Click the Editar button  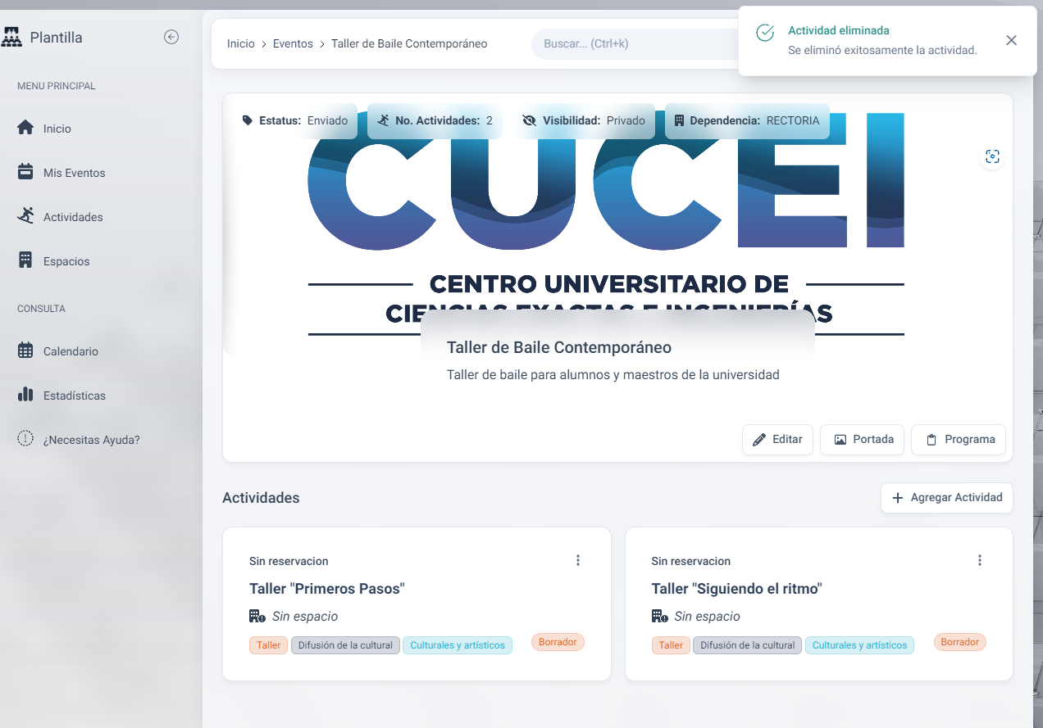tap(777, 439)
